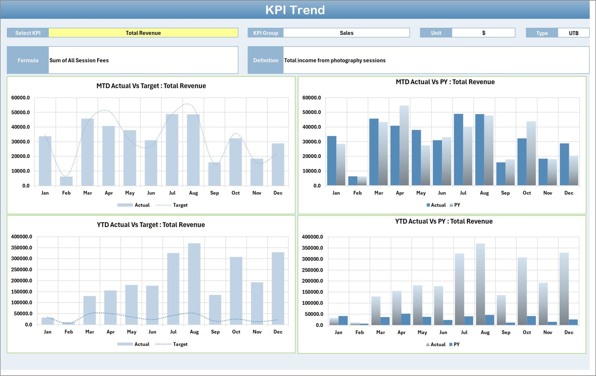Screen dimensions: 596x376
Task: Open the Select KPI dropdown showing Total Revenue
Action: [143, 33]
